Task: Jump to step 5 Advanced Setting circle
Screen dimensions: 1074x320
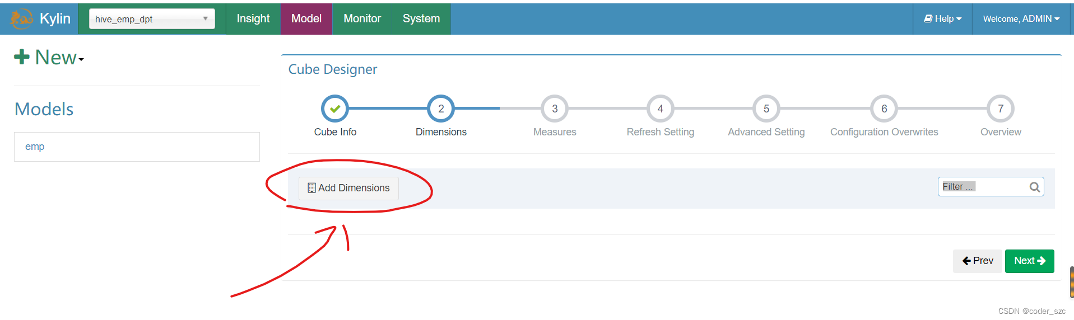Action: (766, 109)
